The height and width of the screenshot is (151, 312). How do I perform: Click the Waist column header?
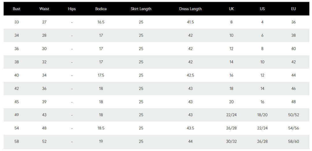click(44, 9)
